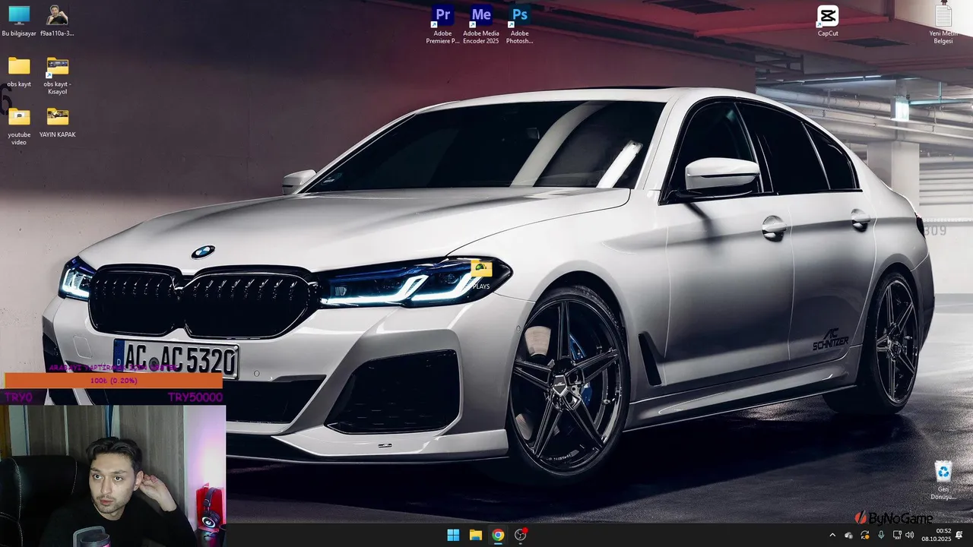Screen dimensions: 973x547
Task: Click the TRY0 goal start label
Action: (19, 397)
